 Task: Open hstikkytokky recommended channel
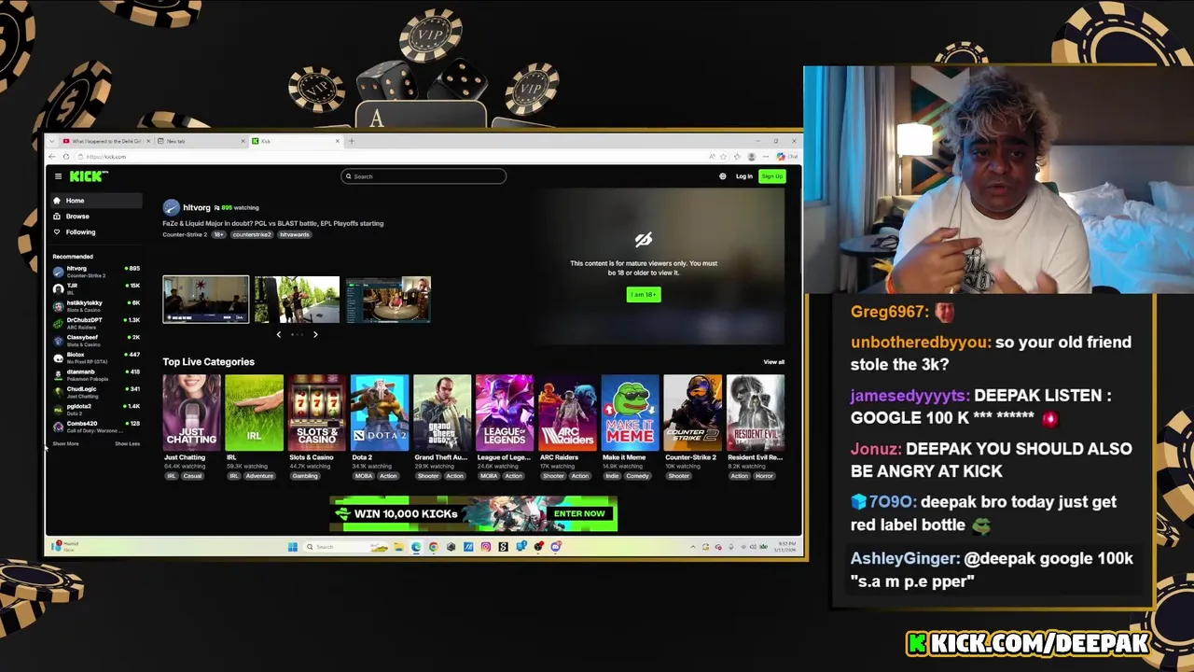click(96, 306)
